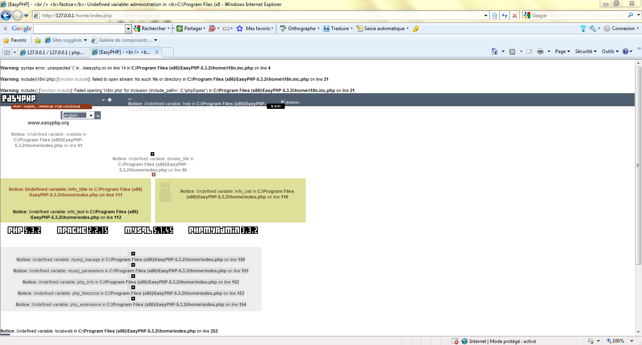Screen dimensions: 642x345
Task: Open a new blank tab
Action: tap(168, 52)
